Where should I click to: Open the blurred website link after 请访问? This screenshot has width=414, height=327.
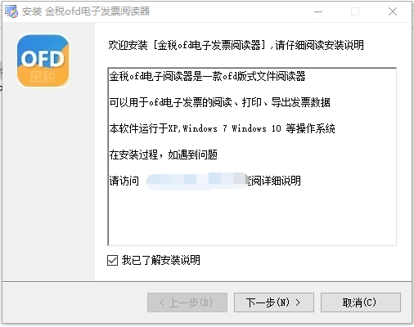(x=196, y=181)
